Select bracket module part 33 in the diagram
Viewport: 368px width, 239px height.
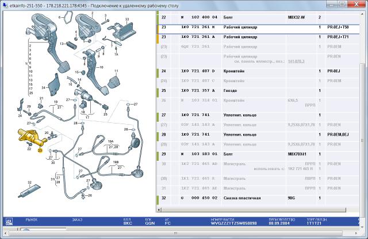click(x=121, y=31)
